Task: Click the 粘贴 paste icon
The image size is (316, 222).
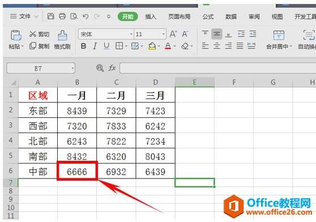Action: pos(16,35)
